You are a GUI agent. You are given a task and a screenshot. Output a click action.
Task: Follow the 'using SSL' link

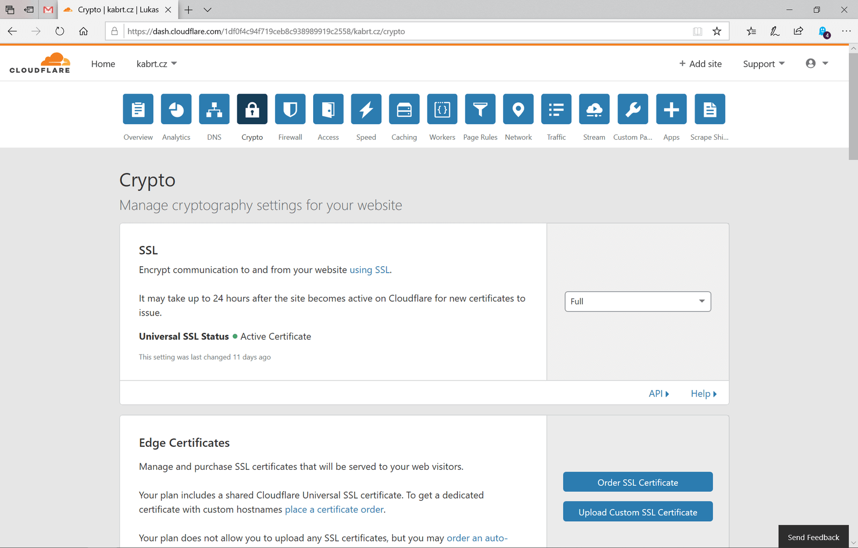tap(369, 270)
